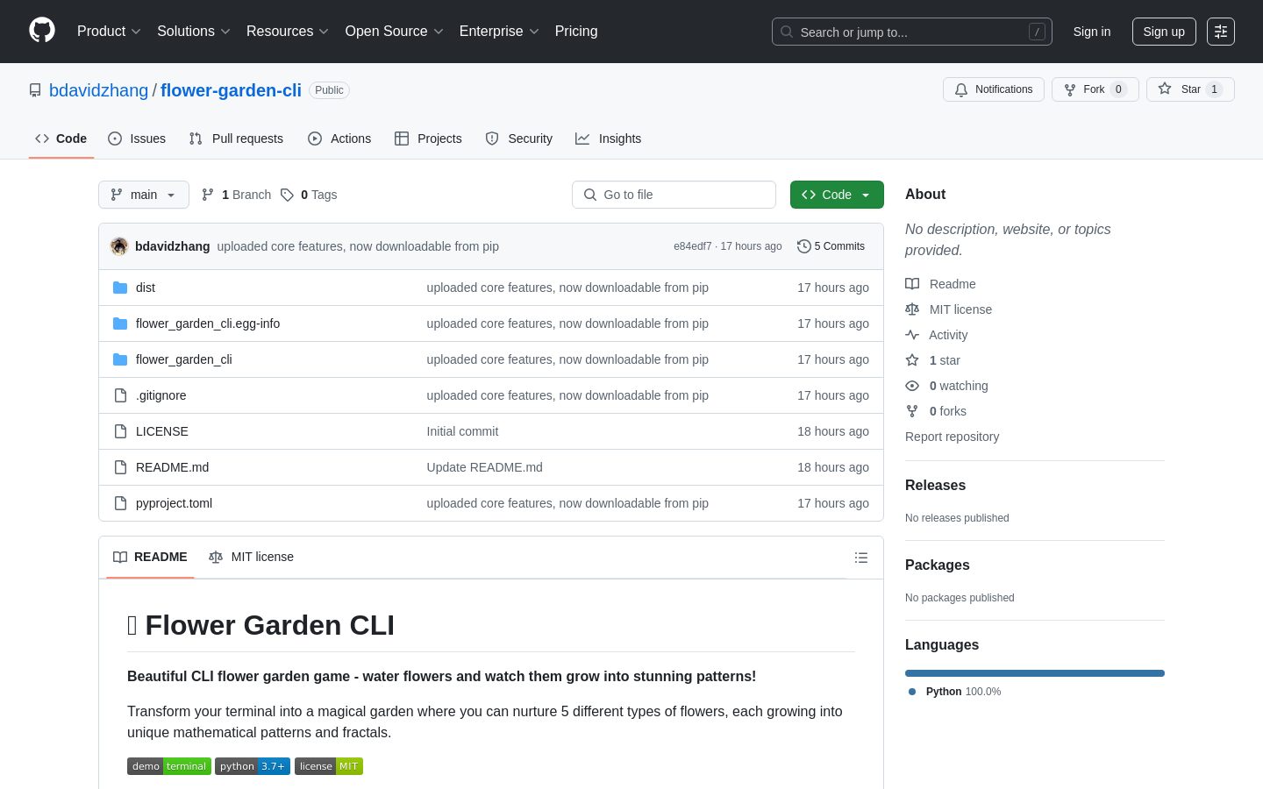Screen dimensions: 1263x789
Task: Open the Update README.md commit message
Action: point(485,467)
